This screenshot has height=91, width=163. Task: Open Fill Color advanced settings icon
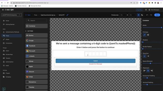coord(148,35)
